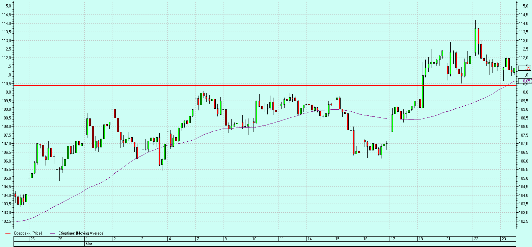Image resolution: width=532 pixels, height=247 pixels.
Task: Click the Mar month label on timeline
Action: pos(89,244)
